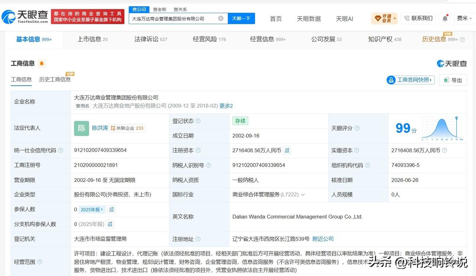Image resolution: width=476 pixels, height=276 pixels.
Task: Open notifications bell in the header
Action: 445,18
